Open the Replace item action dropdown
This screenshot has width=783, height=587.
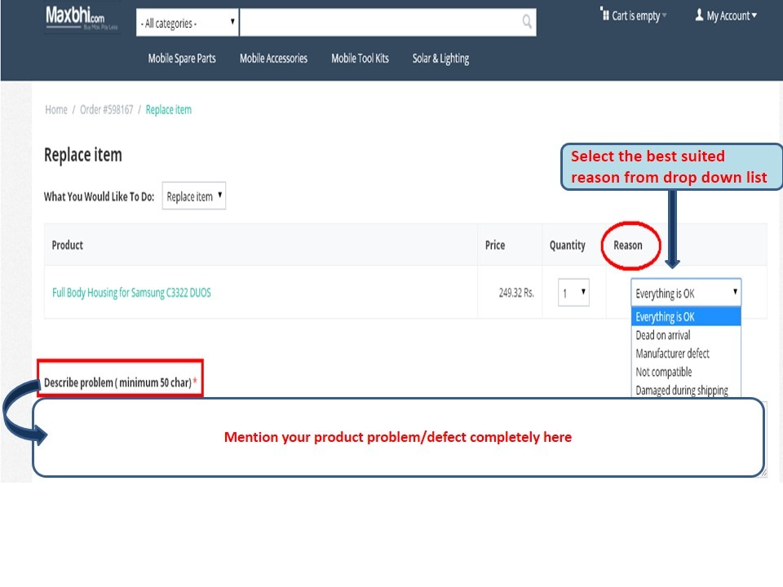point(194,196)
